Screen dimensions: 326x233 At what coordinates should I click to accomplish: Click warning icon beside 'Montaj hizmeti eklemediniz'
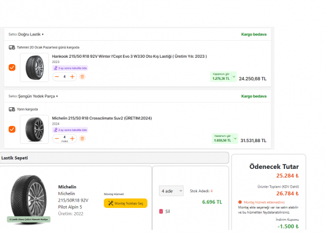pyautogui.click(x=240, y=202)
